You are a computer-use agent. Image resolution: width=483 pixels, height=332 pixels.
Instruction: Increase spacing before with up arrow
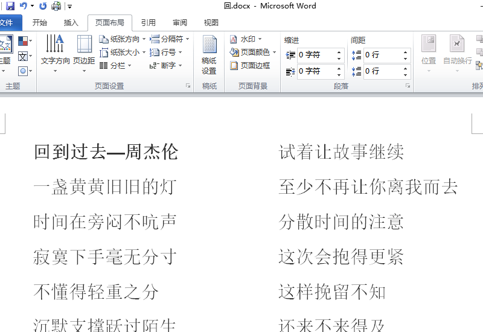(405, 52)
